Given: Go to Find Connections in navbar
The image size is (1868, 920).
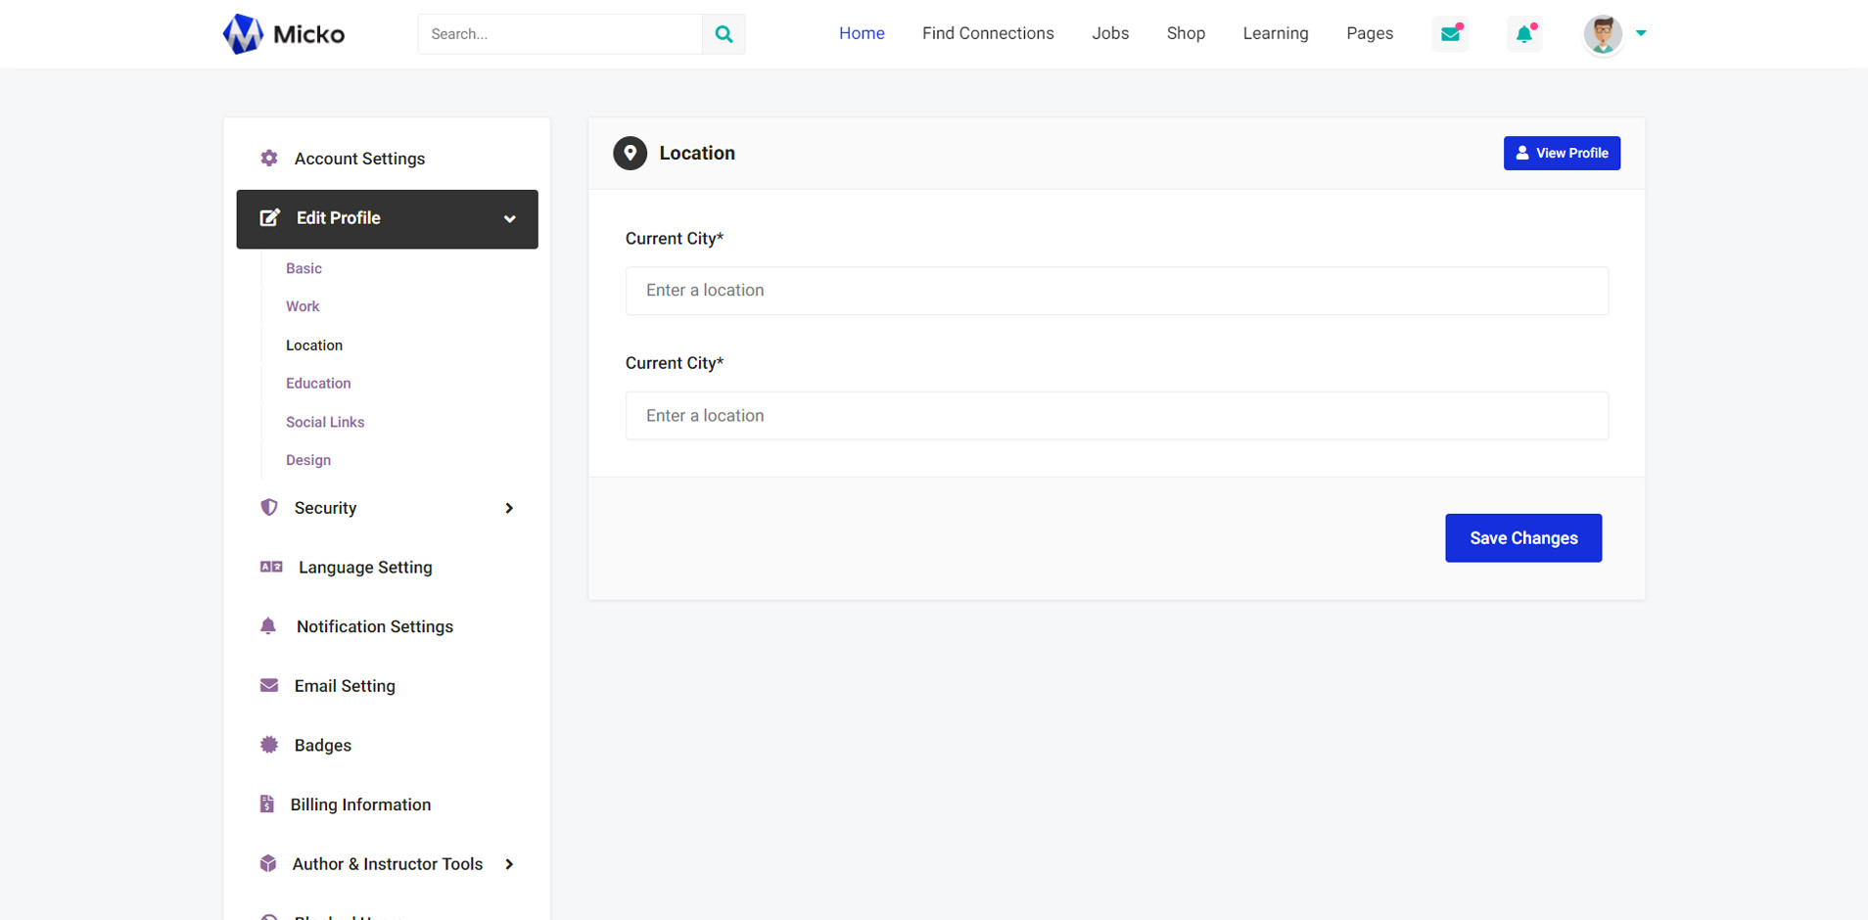Looking at the screenshot, I should [988, 33].
